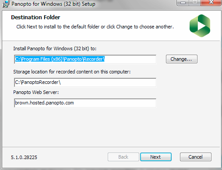Screen dimensions: 222x170
Task: Close the Panopto Setup window
Action: tap(211, 3)
